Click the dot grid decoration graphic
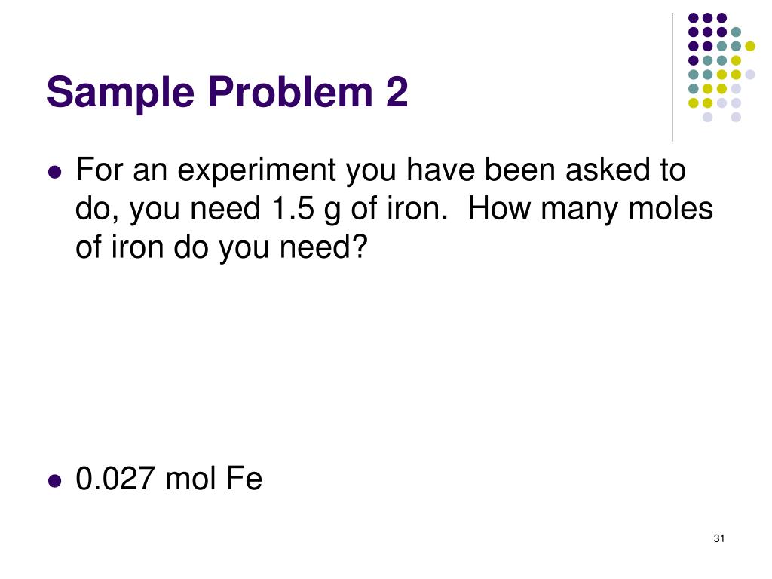 point(721,67)
